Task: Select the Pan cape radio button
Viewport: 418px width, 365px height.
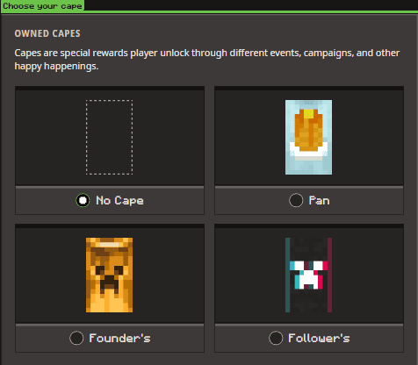Action: click(296, 200)
